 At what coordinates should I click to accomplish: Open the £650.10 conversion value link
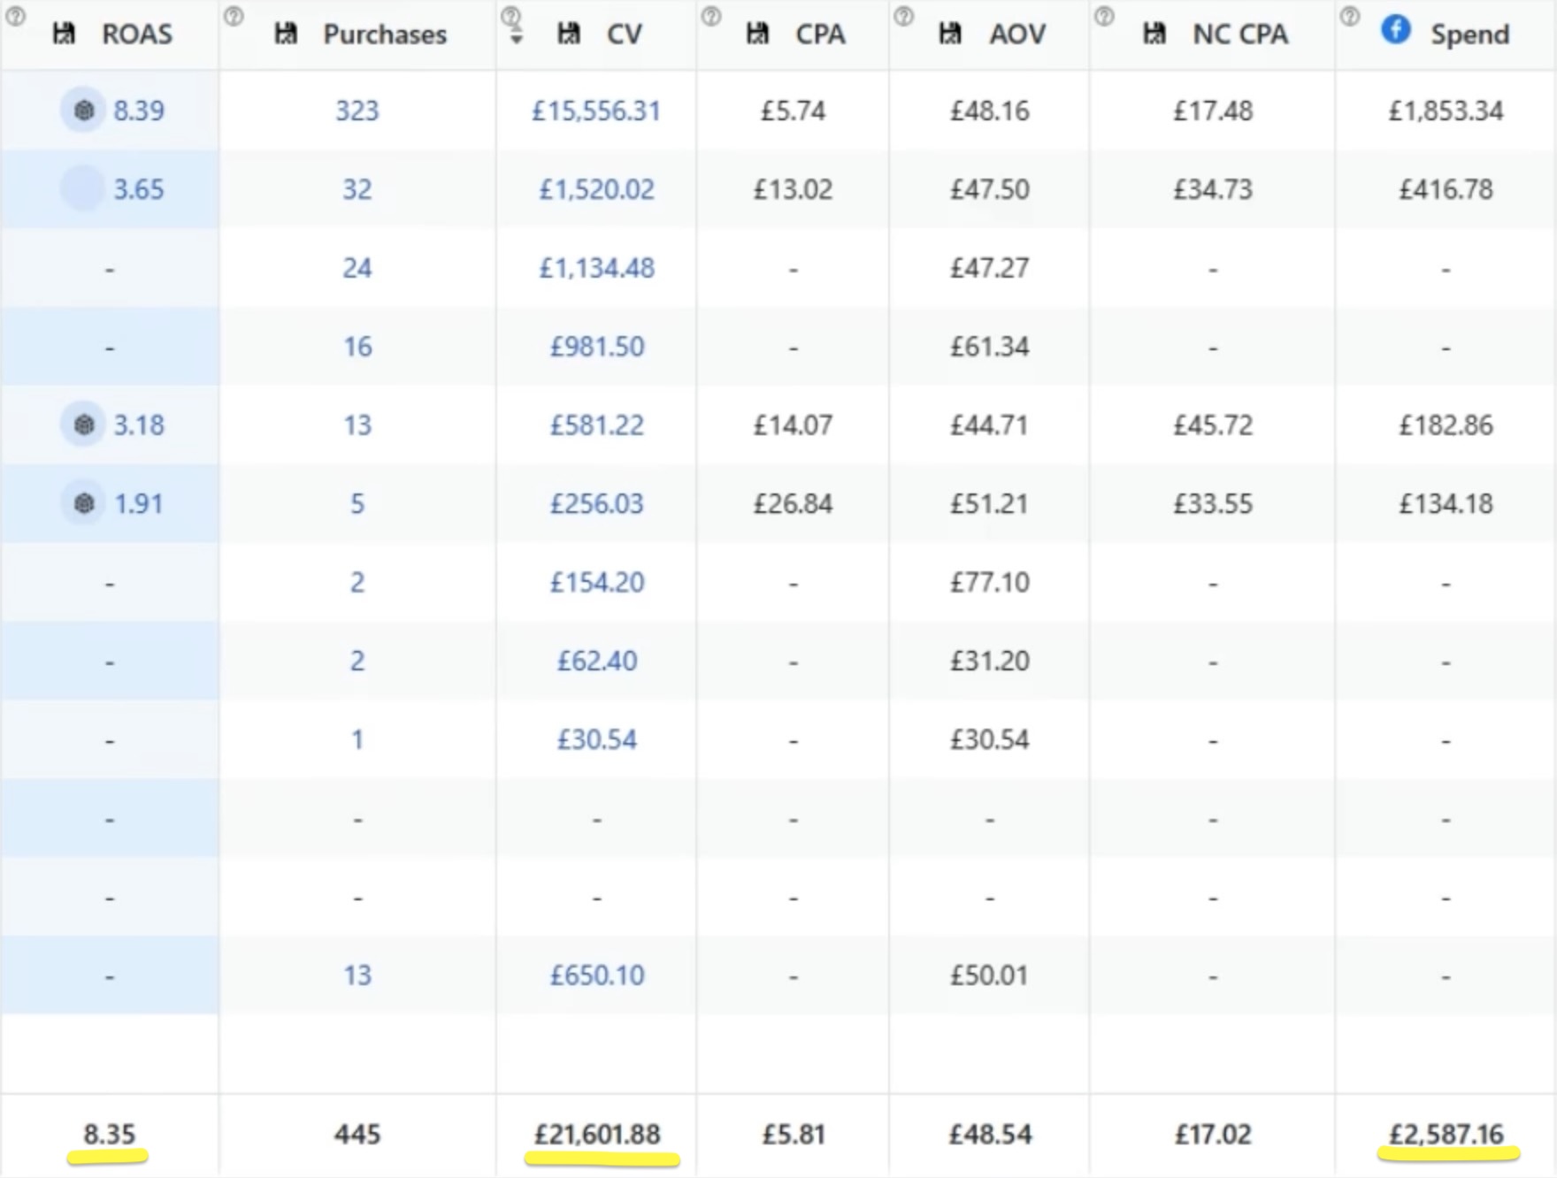tap(597, 975)
